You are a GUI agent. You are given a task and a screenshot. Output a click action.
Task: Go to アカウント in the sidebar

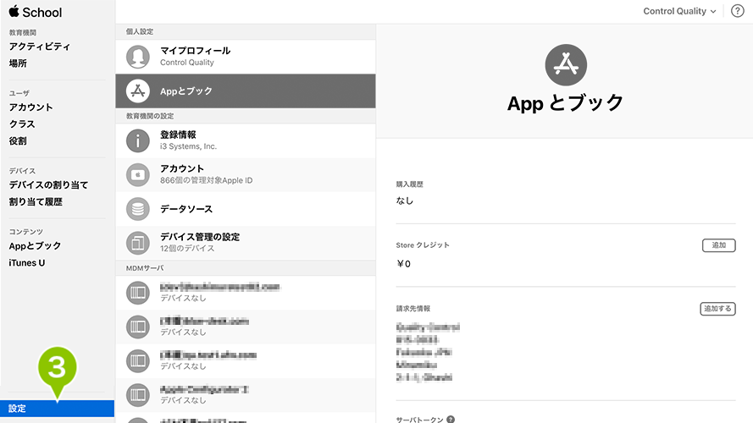tap(30, 107)
